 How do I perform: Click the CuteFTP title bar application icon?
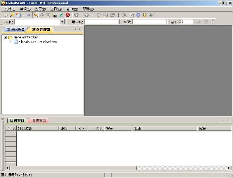3,3
